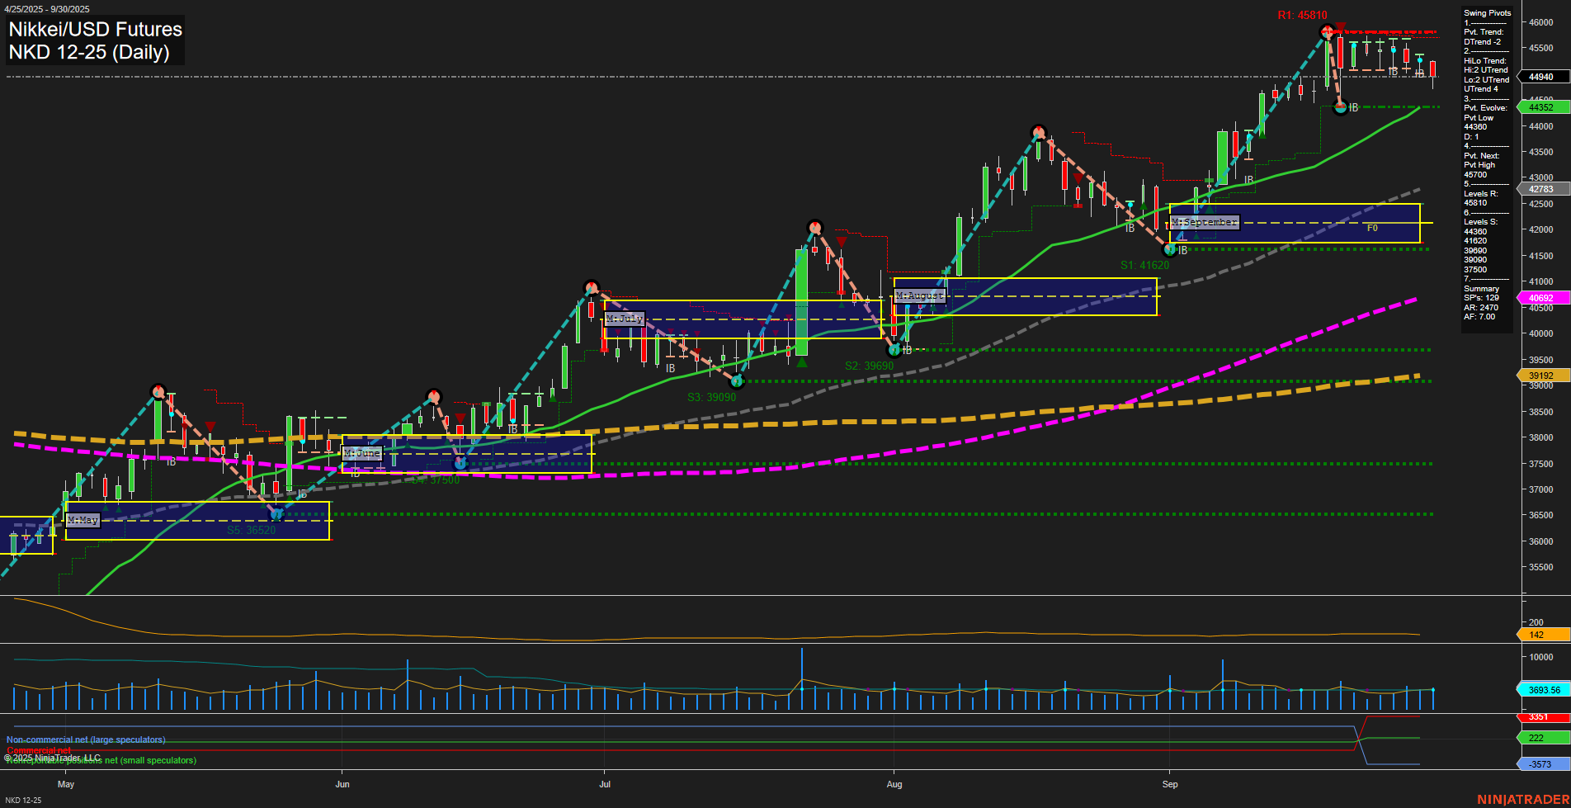The width and height of the screenshot is (1571, 808).
Task: Select the black swing-high pivot circle near 45810
Action: pos(1328,31)
